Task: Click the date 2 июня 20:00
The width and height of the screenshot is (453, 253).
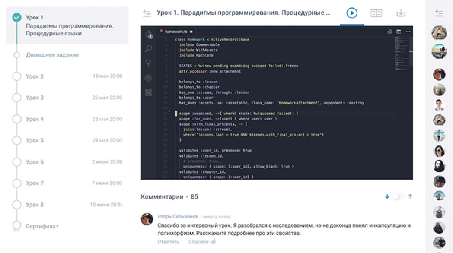Action: [107, 162]
